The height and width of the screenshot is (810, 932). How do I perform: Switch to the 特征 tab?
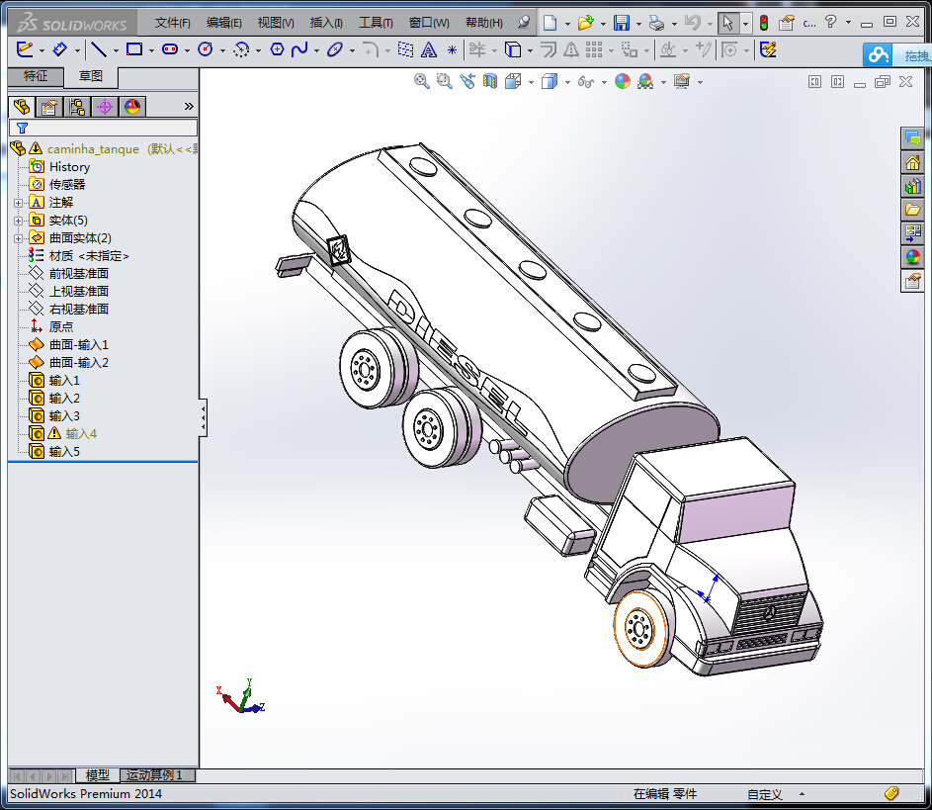point(36,76)
